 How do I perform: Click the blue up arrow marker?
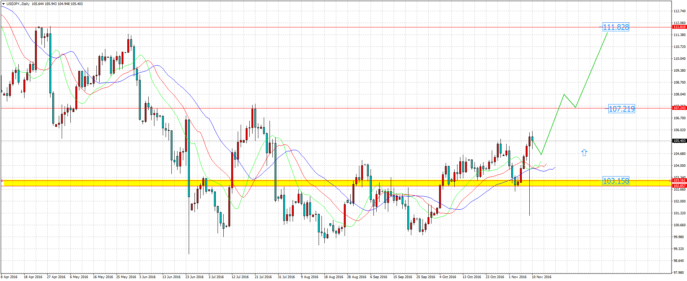coord(584,153)
